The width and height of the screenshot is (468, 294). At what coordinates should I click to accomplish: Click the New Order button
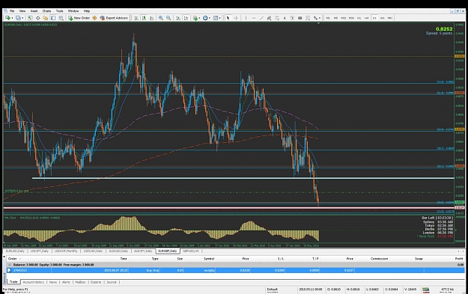pyautogui.click(x=79, y=18)
